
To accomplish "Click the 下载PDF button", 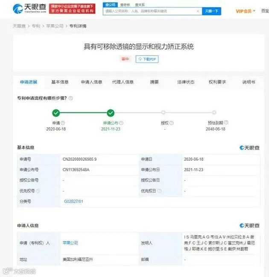I will pyautogui.click(x=147, y=59).
